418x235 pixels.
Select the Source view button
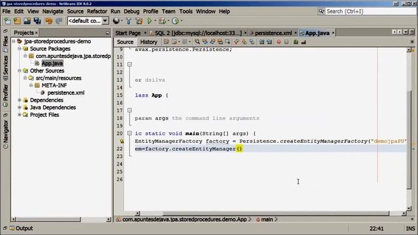pos(125,42)
